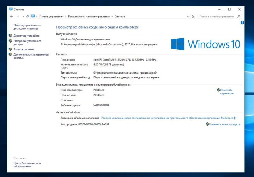Click the forward navigation arrow
This screenshot has width=254, height=177.
tap(18, 17)
